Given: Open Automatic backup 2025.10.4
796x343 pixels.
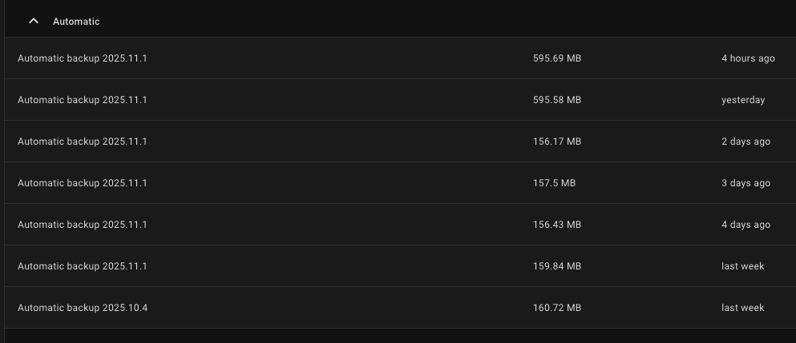Looking at the screenshot, I should point(83,308).
